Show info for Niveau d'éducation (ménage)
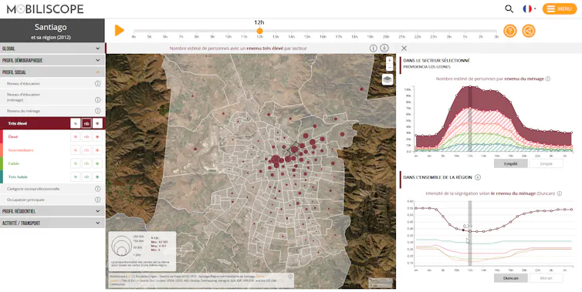The height and width of the screenshot is (292, 582). (97, 99)
